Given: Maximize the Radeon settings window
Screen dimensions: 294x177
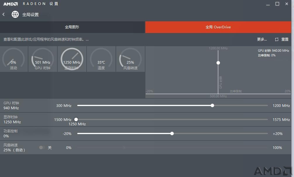Looking at the screenshot, I should (x=277, y=4).
